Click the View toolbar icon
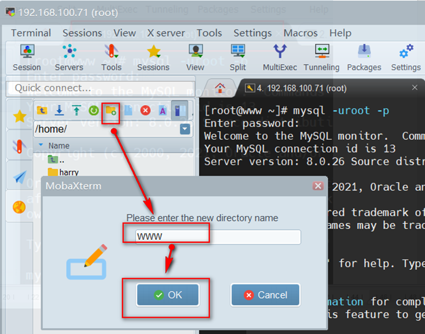 [x=195, y=58]
